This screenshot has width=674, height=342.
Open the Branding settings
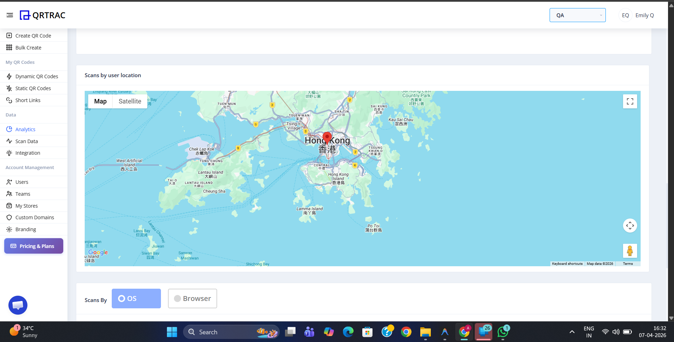point(26,229)
